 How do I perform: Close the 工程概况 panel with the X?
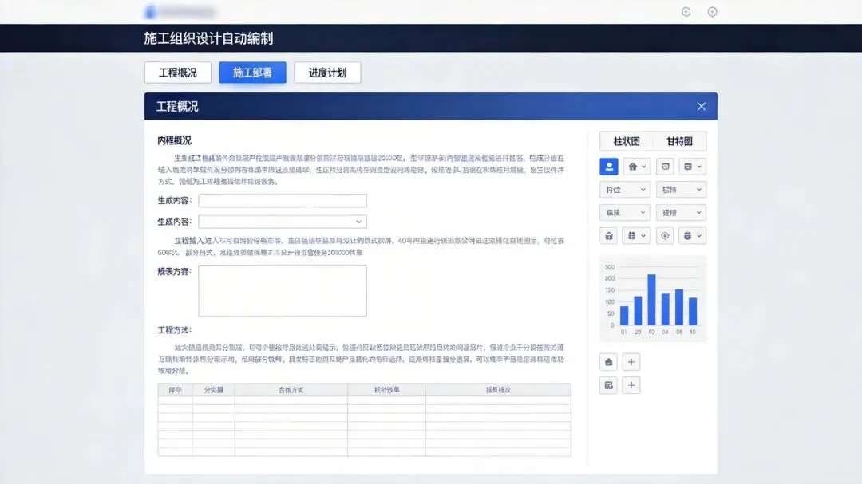(701, 107)
